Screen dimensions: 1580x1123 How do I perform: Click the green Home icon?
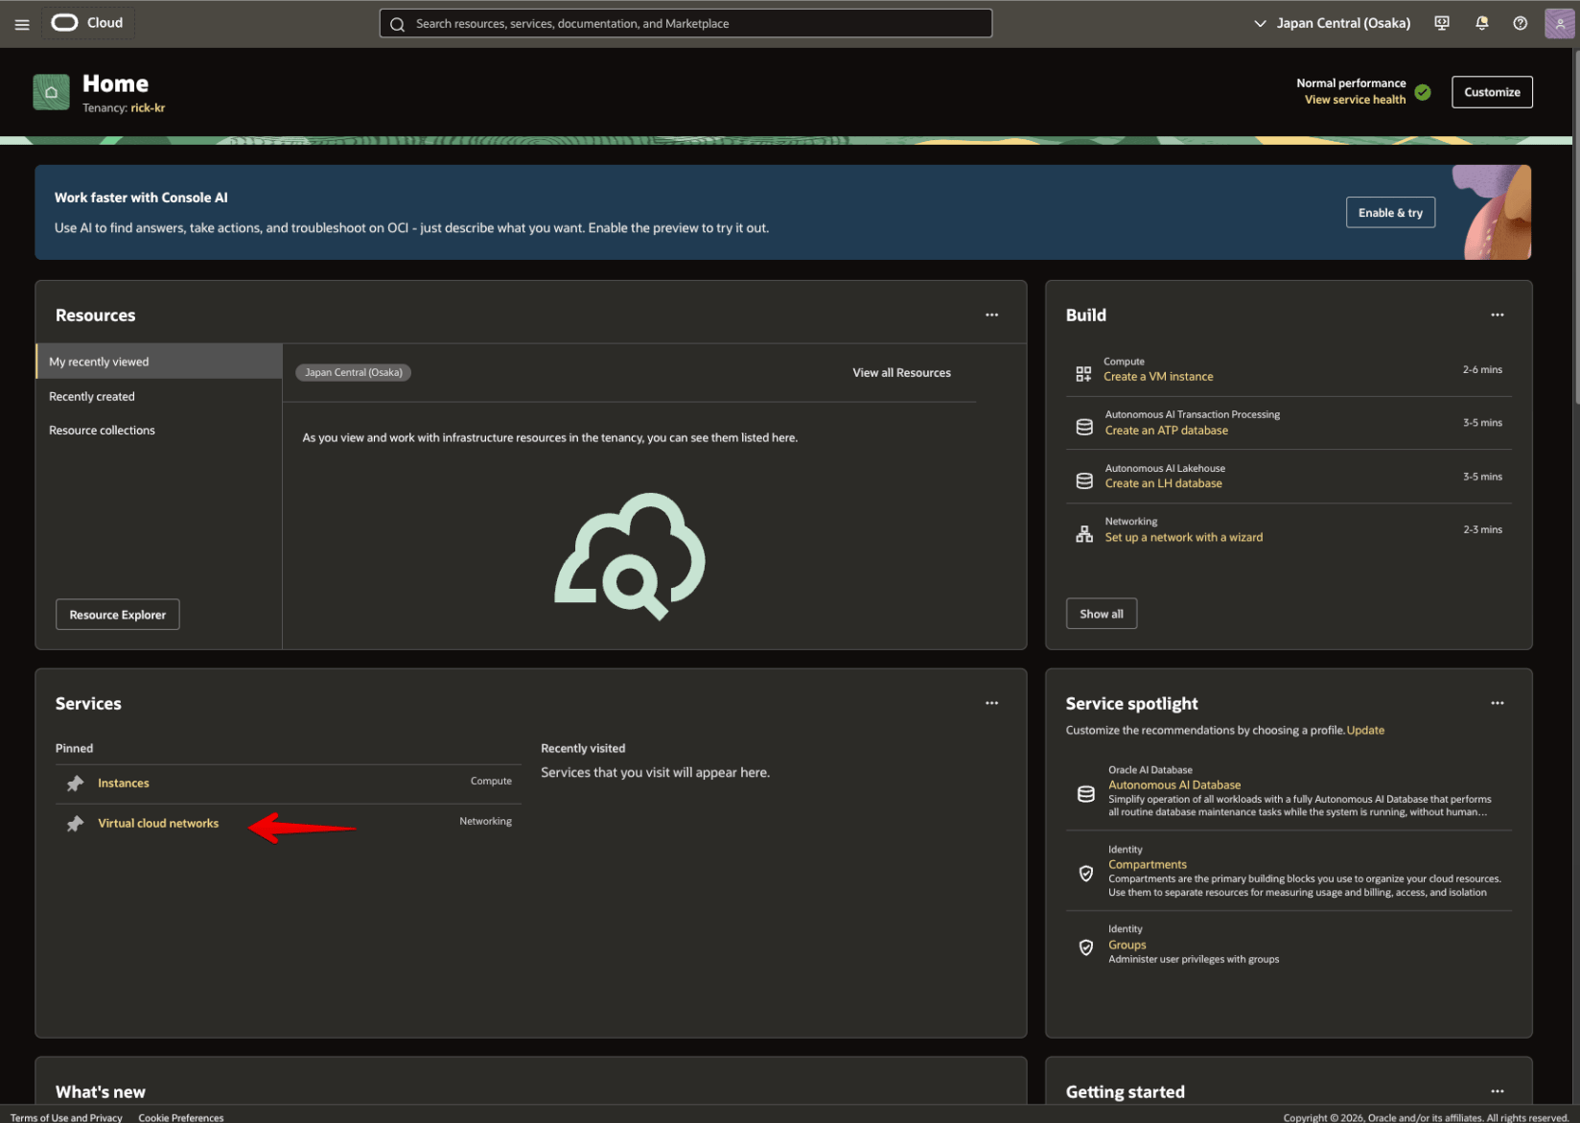click(x=51, y=92)
